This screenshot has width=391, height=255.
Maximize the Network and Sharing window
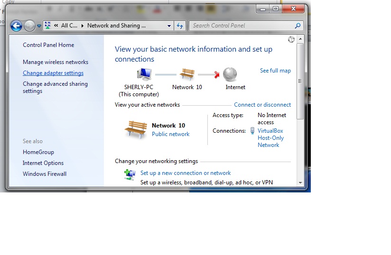[276, 9]
